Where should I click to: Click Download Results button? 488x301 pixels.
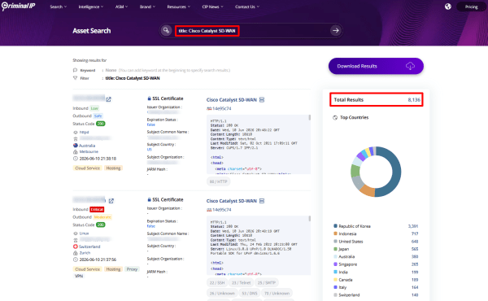tap(376, 66)
